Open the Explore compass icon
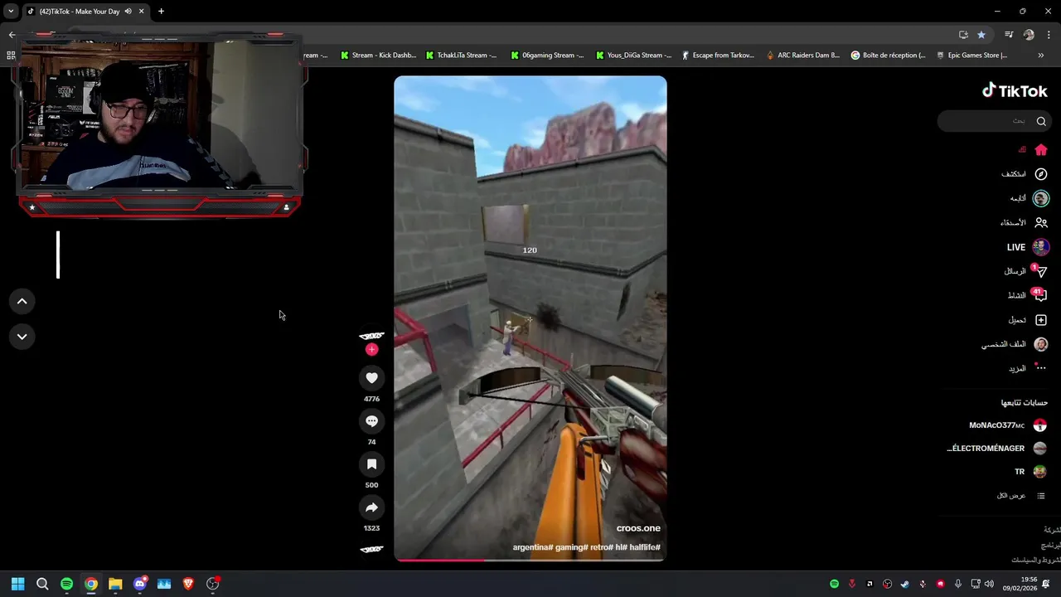The width and height of the screenshot is (1061, 597). (x=1041, y=174)
